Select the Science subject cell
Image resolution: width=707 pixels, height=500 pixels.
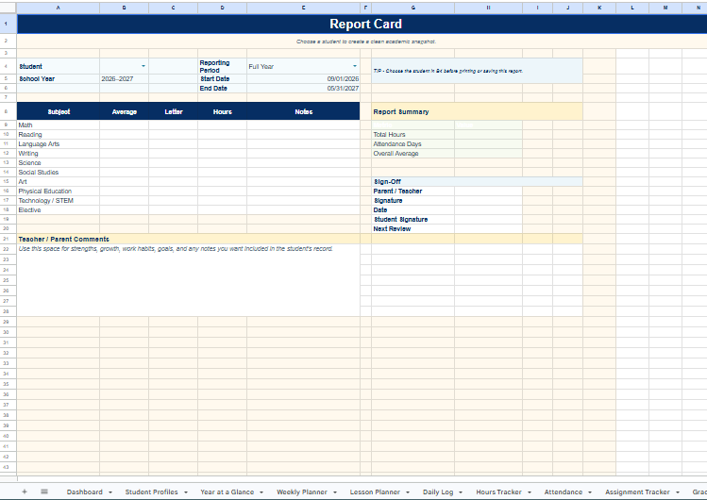click(x=59, y=162)
